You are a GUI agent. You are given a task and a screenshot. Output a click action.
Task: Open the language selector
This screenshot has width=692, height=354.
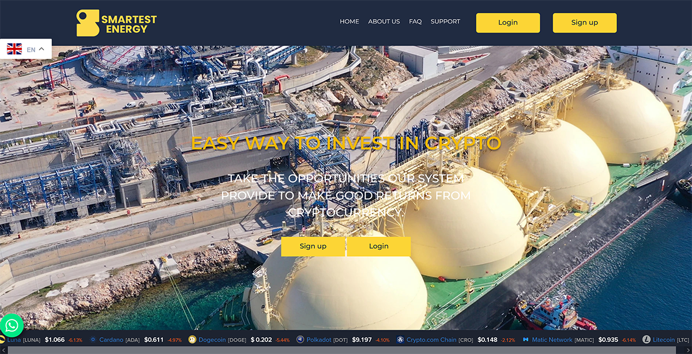(x=31, y=48)
